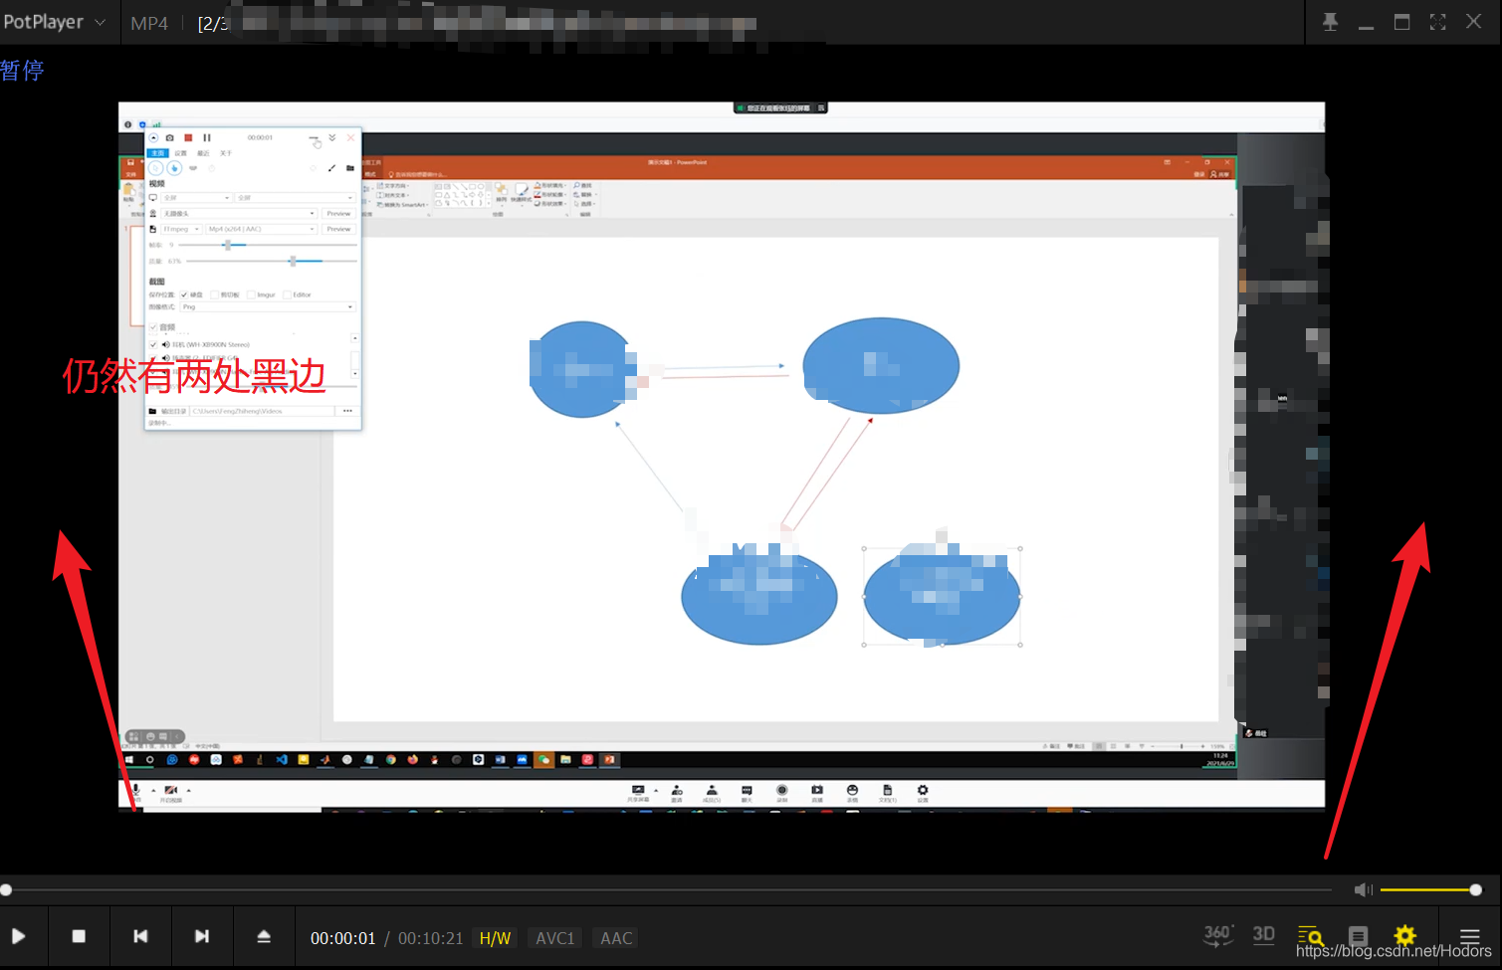Skip to the next file
This screenshot has width=1502, height=970.
click(202, 936)
